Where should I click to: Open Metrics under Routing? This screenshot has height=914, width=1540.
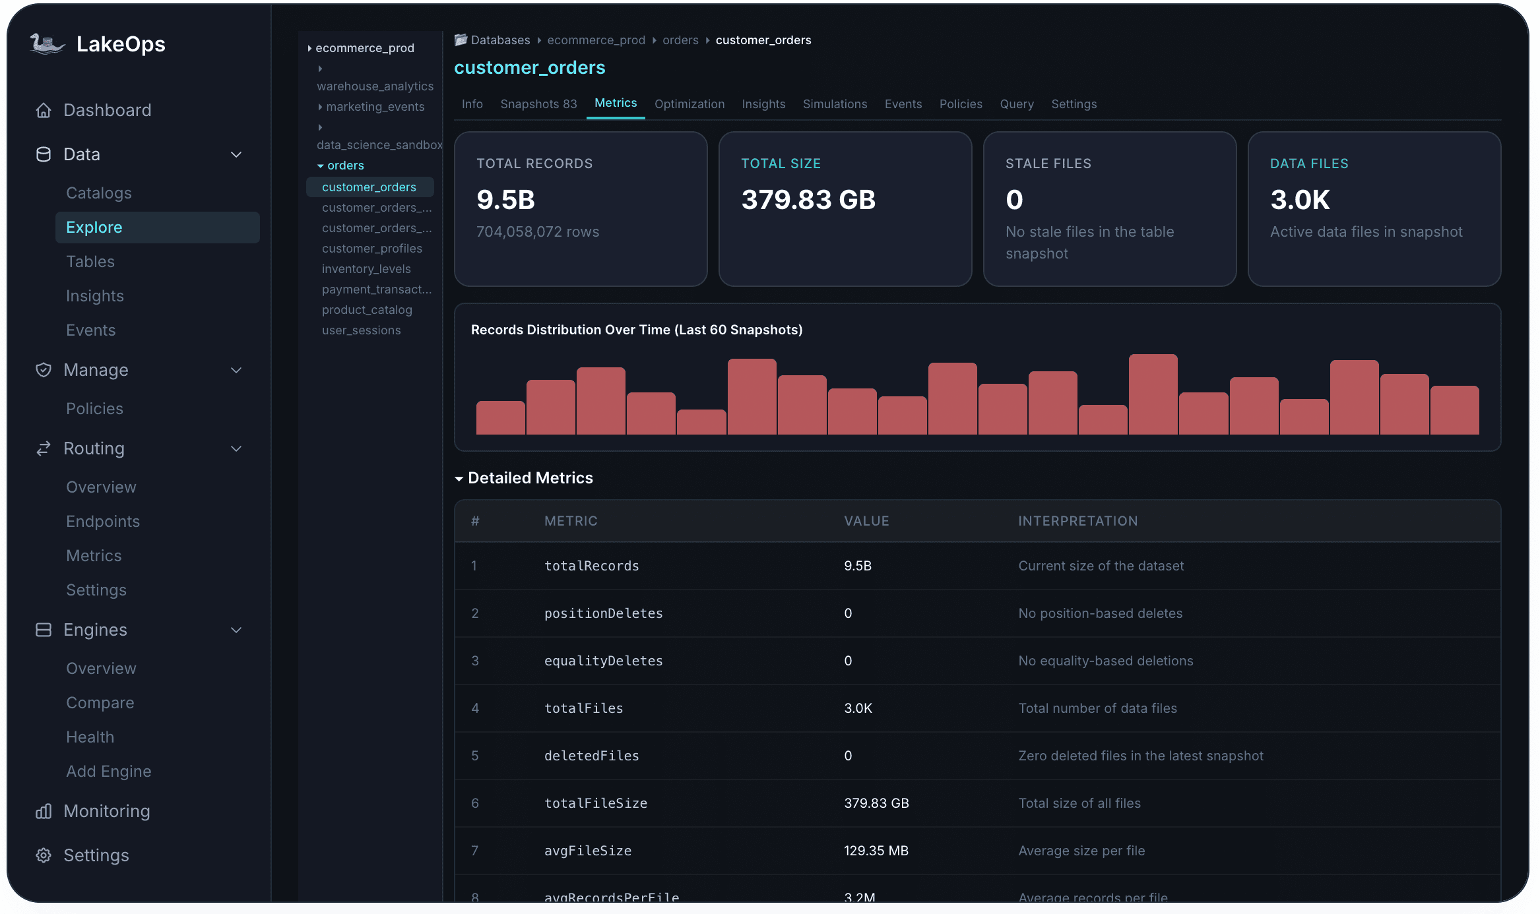(94, 556)
